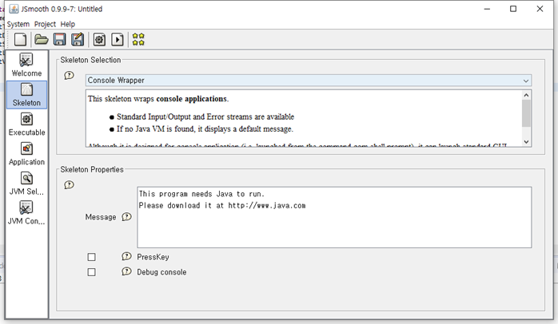
Task: Open the Executable sidebar panel
Action: 26,124
